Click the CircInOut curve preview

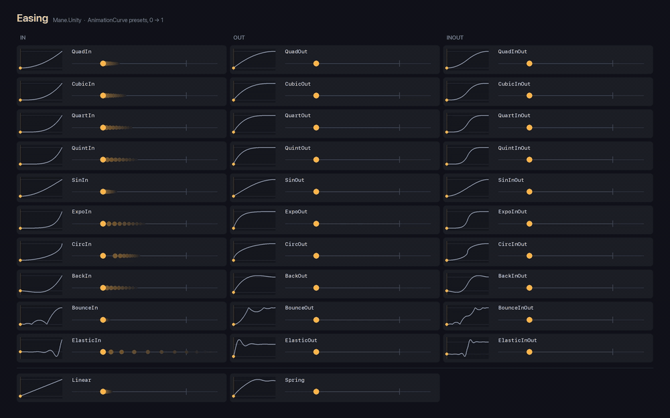tap(468, 251)
